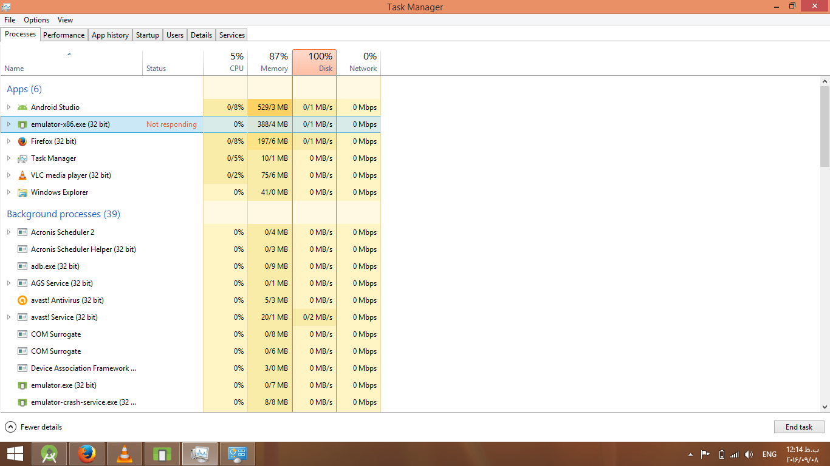Click the scrollbar up arrow
Image resolution: width=830 pixels, height=466 pixels.
click(825, 81)
